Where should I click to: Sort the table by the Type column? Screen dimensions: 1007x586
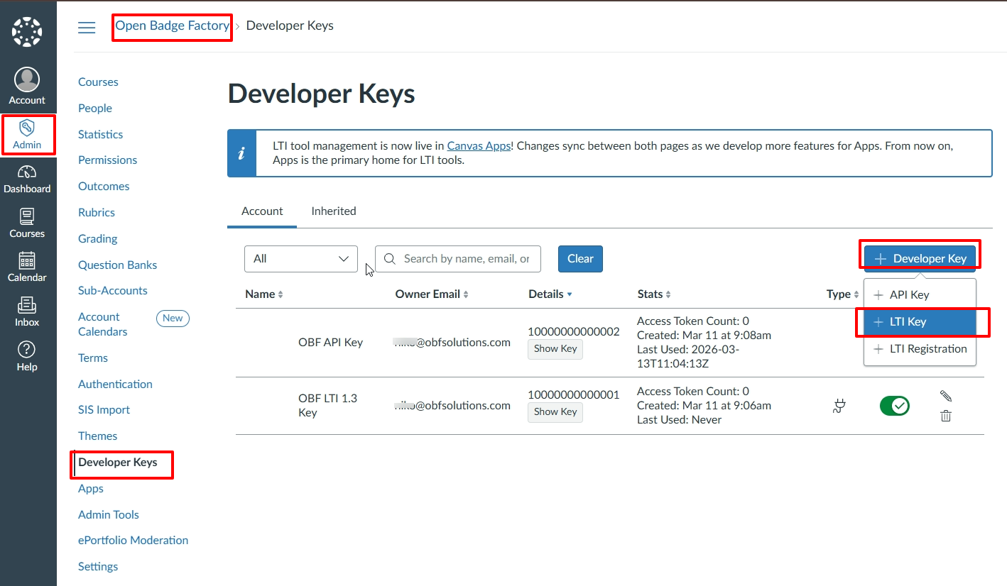pos(843,294)
